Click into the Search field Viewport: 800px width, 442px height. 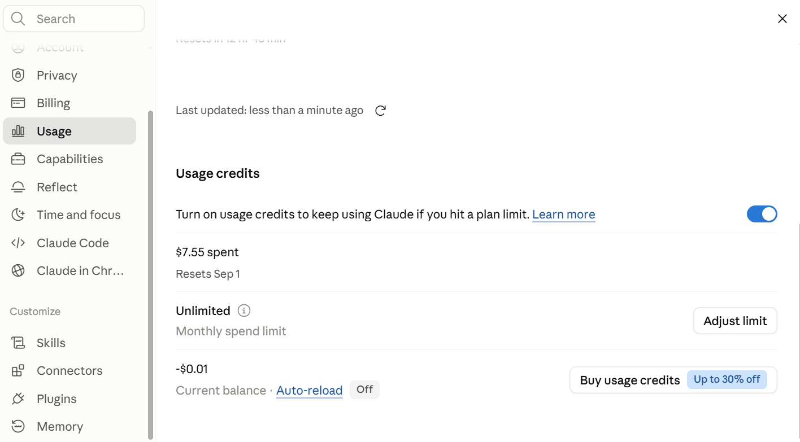(x=74, y=19)
